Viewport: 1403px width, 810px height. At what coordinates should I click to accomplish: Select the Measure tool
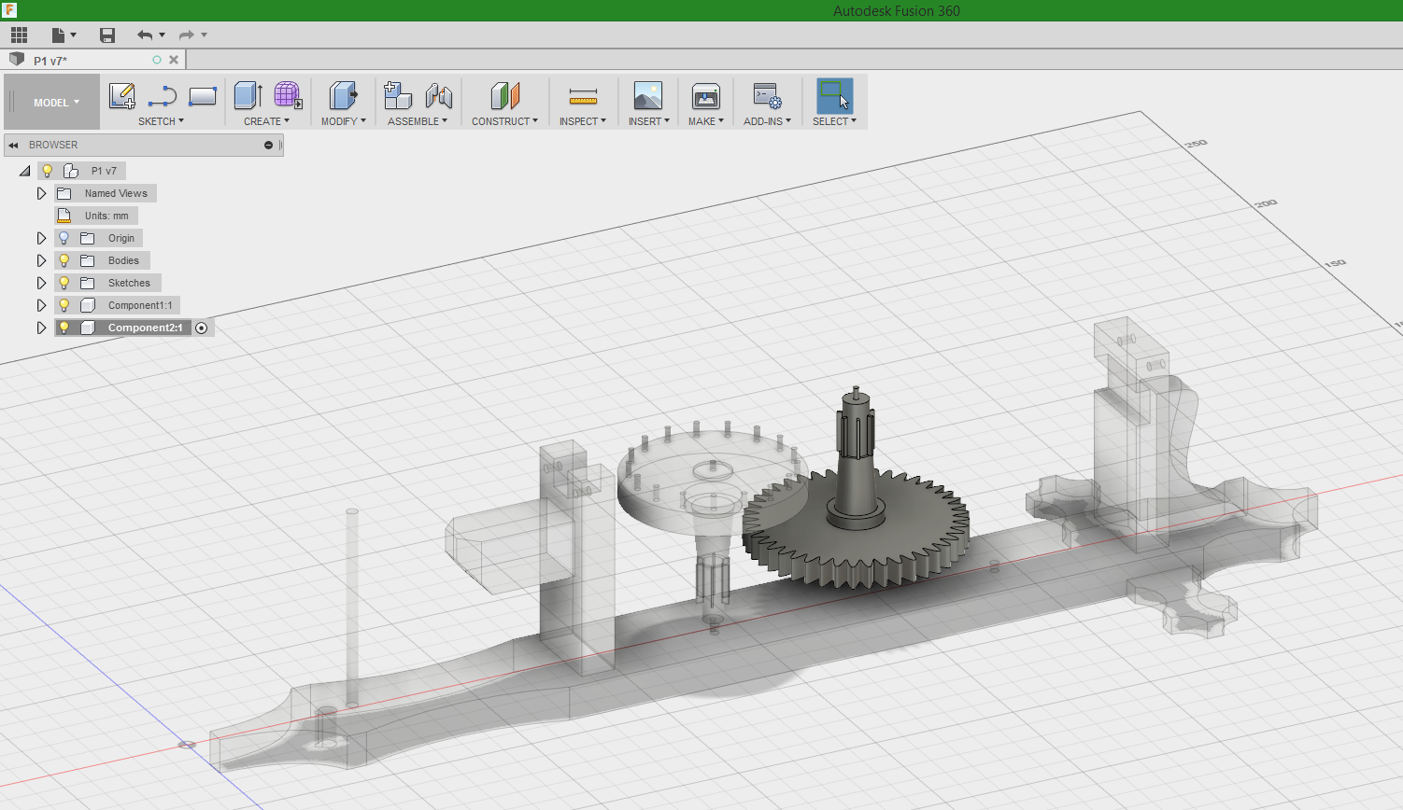[583, 96]
